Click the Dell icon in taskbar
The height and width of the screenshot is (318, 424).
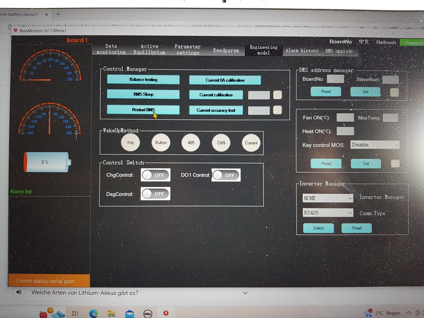148,314
